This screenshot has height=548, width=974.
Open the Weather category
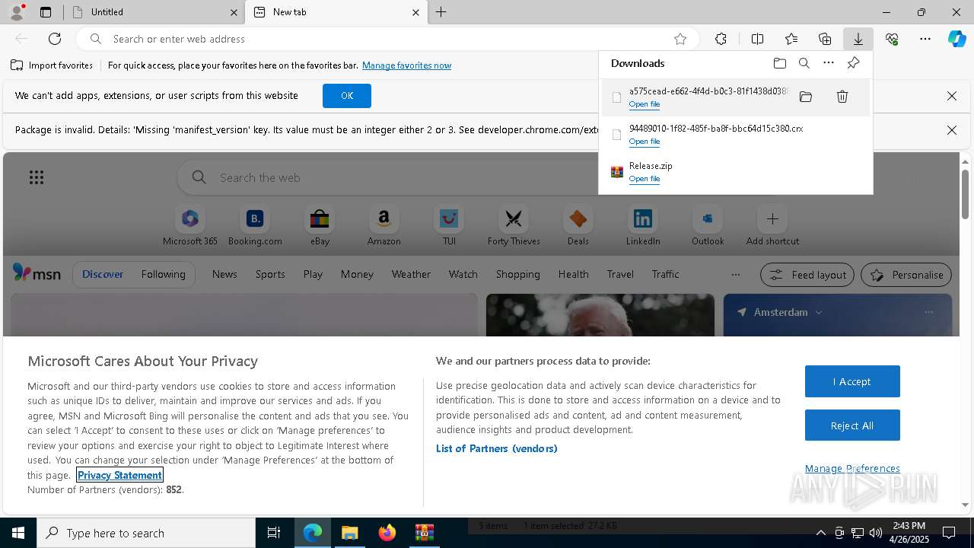[411, 274]
